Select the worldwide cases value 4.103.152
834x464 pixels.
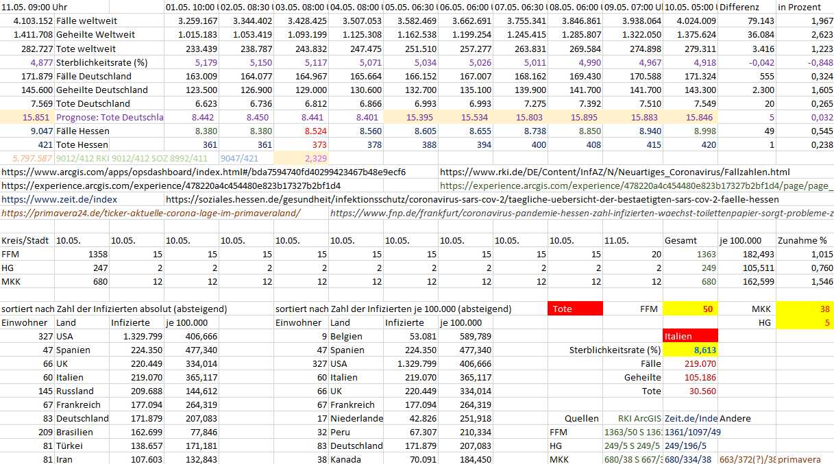(34, 21)
